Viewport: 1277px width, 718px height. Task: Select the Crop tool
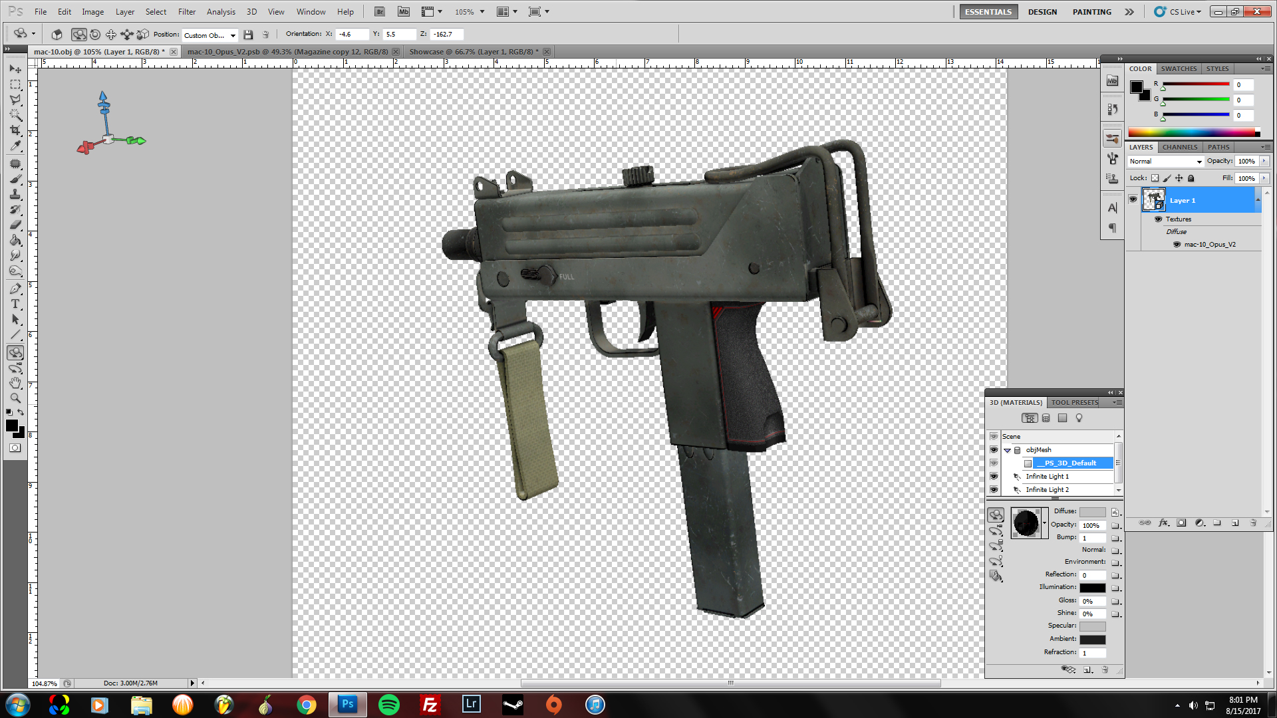tap(15, 130)
